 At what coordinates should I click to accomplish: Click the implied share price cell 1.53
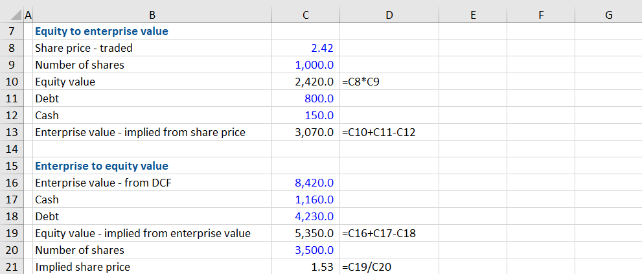click(322, 267)
